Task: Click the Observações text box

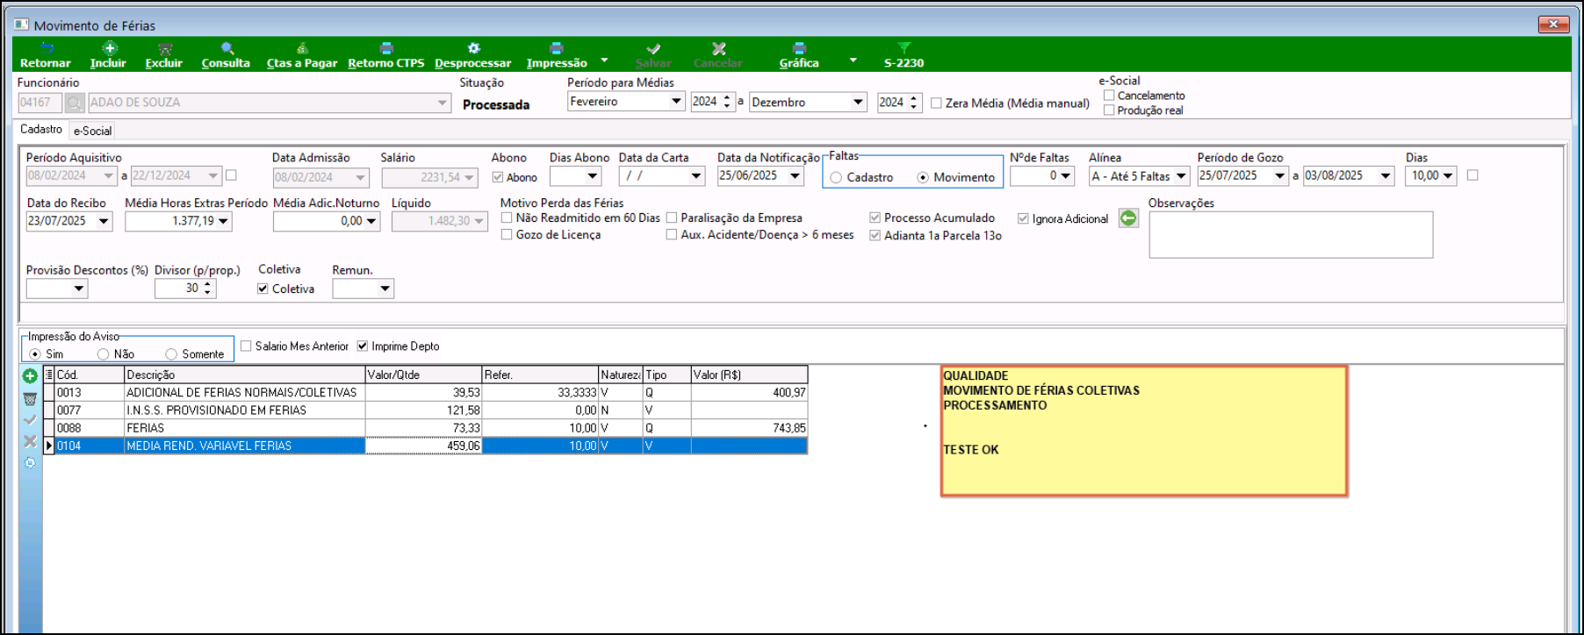Action: [x=1291, y=234]
